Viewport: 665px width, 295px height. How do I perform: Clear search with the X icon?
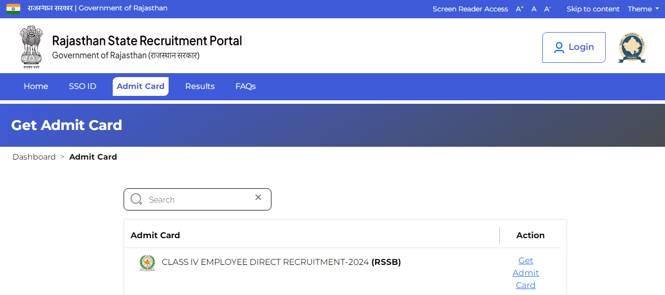pyautogui.click(x=258, y=197)
